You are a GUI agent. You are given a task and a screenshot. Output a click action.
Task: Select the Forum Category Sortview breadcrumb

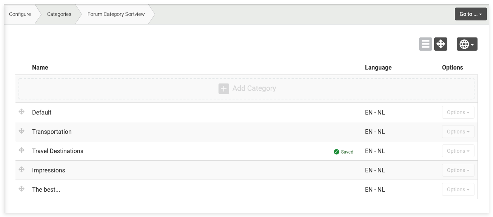(116, 14)
